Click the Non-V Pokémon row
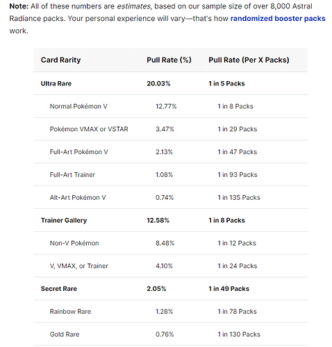Screen dimensions: 332x347 [170, 243]
